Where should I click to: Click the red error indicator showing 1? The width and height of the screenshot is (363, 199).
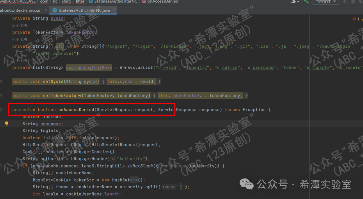click(x=356, y=19)
